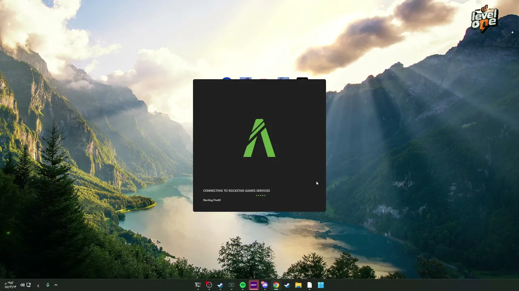Switch input language via tray indicator
The width and height of the screenshot is (519, 291).
[x=39, y=285]
